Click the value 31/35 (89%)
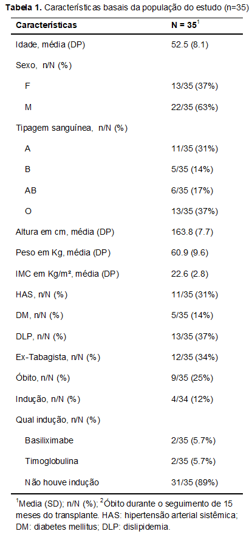Viewport: 252px width, 537px height. pos(194,482)
